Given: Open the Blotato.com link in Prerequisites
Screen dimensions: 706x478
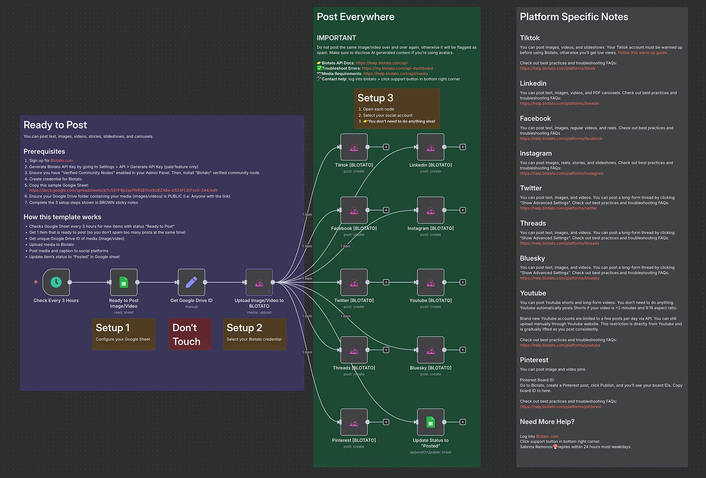Looking at the screenshot, I should coord(62,160).
